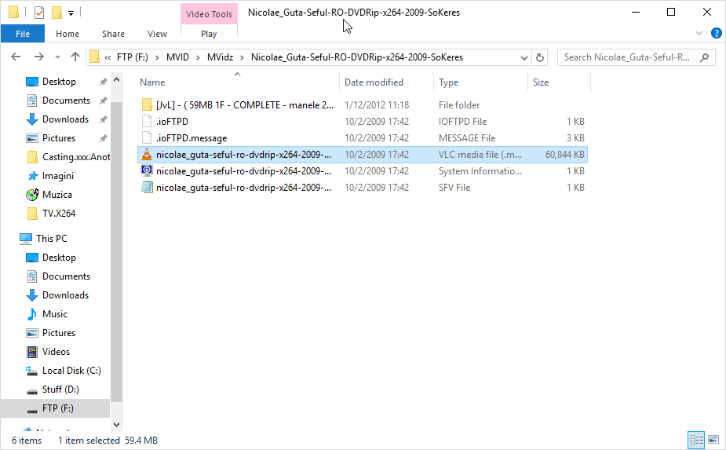Viewport: 726px width, 450px height.
Task: Open Help via the question mark icon
Action: click(717, 33)
